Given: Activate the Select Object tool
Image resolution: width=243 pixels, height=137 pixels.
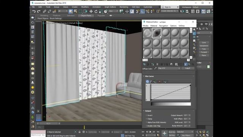Looking at the screenshot, I should [x=71, y=11].
